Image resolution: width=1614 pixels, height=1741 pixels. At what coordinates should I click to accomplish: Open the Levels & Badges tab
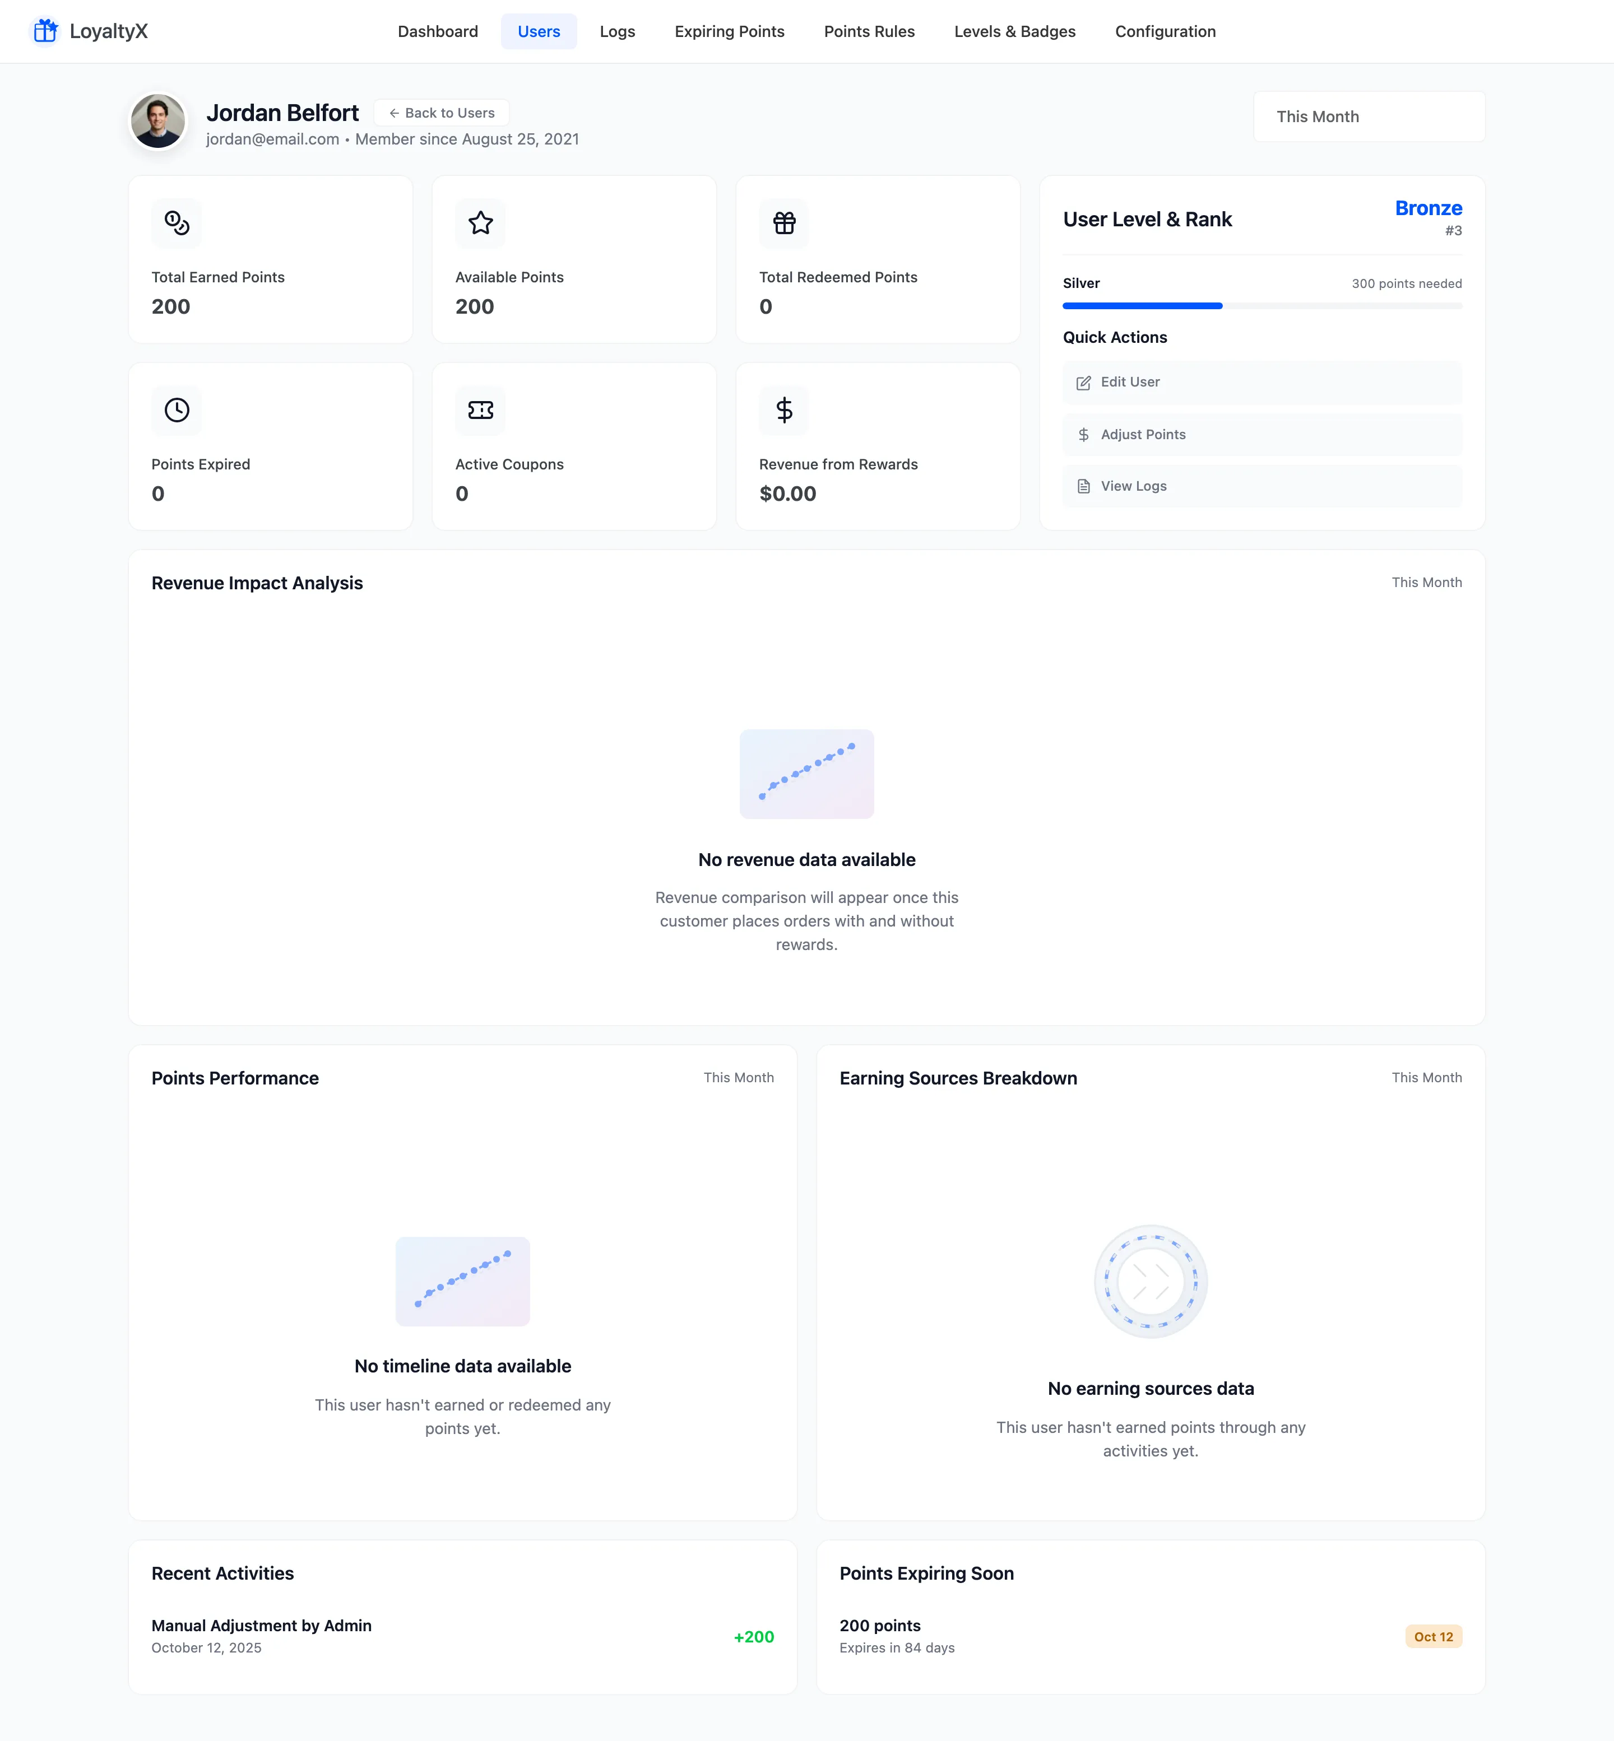(x=1014, y=31)
